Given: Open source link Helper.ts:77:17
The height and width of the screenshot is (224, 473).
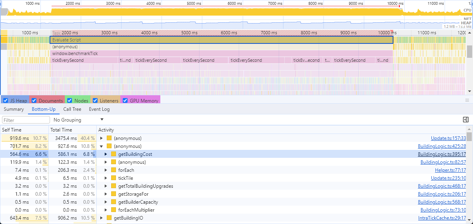Looking at the screenshot, I should (450, 170).
